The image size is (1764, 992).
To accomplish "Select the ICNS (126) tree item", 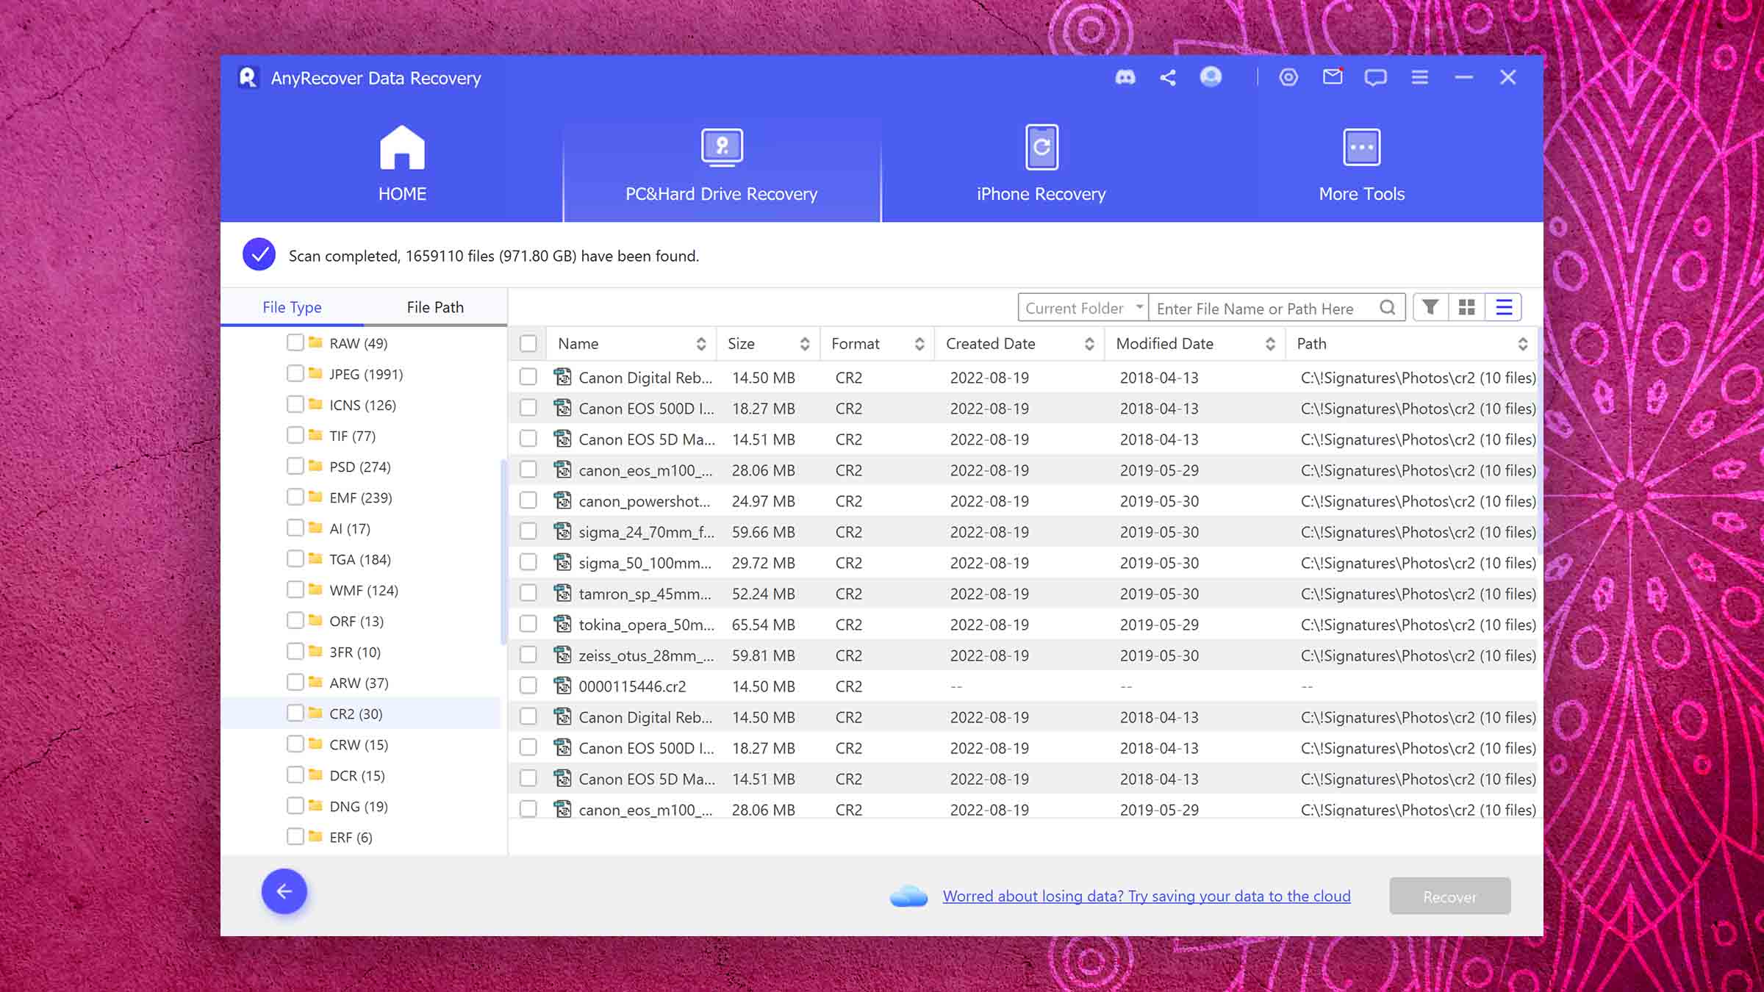I will (362, 405).
